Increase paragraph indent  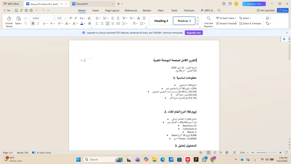(118, 18)
